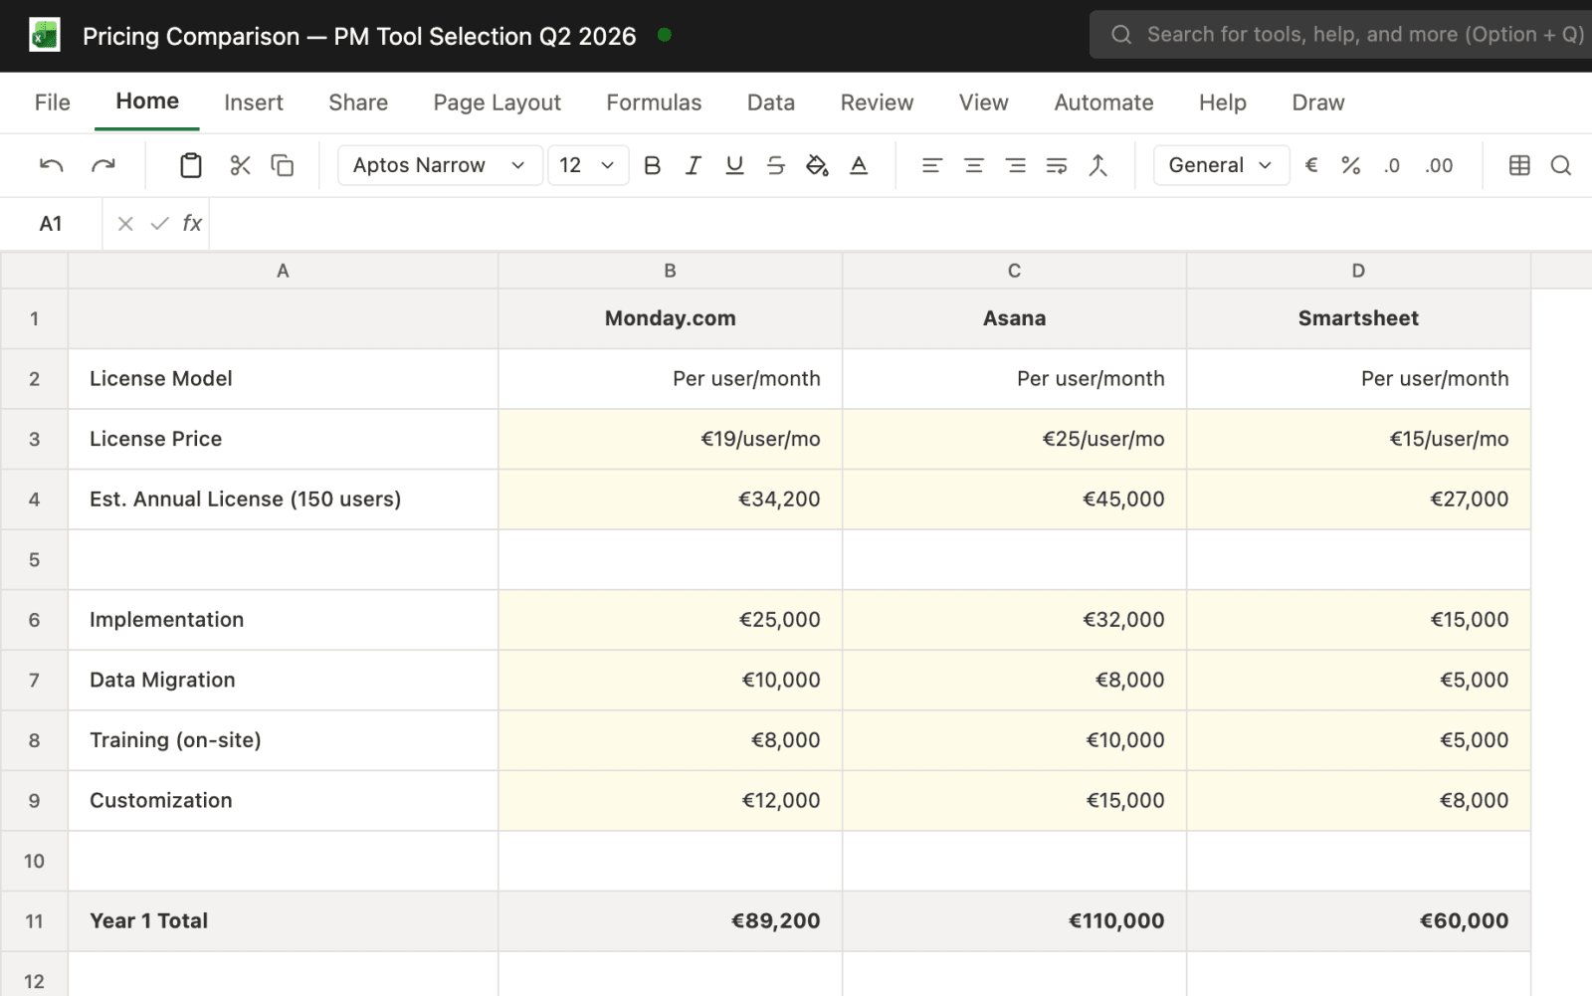Click increase decimal .00 icon
The image size is (1592, 996).
click(x=1439, y=165)
